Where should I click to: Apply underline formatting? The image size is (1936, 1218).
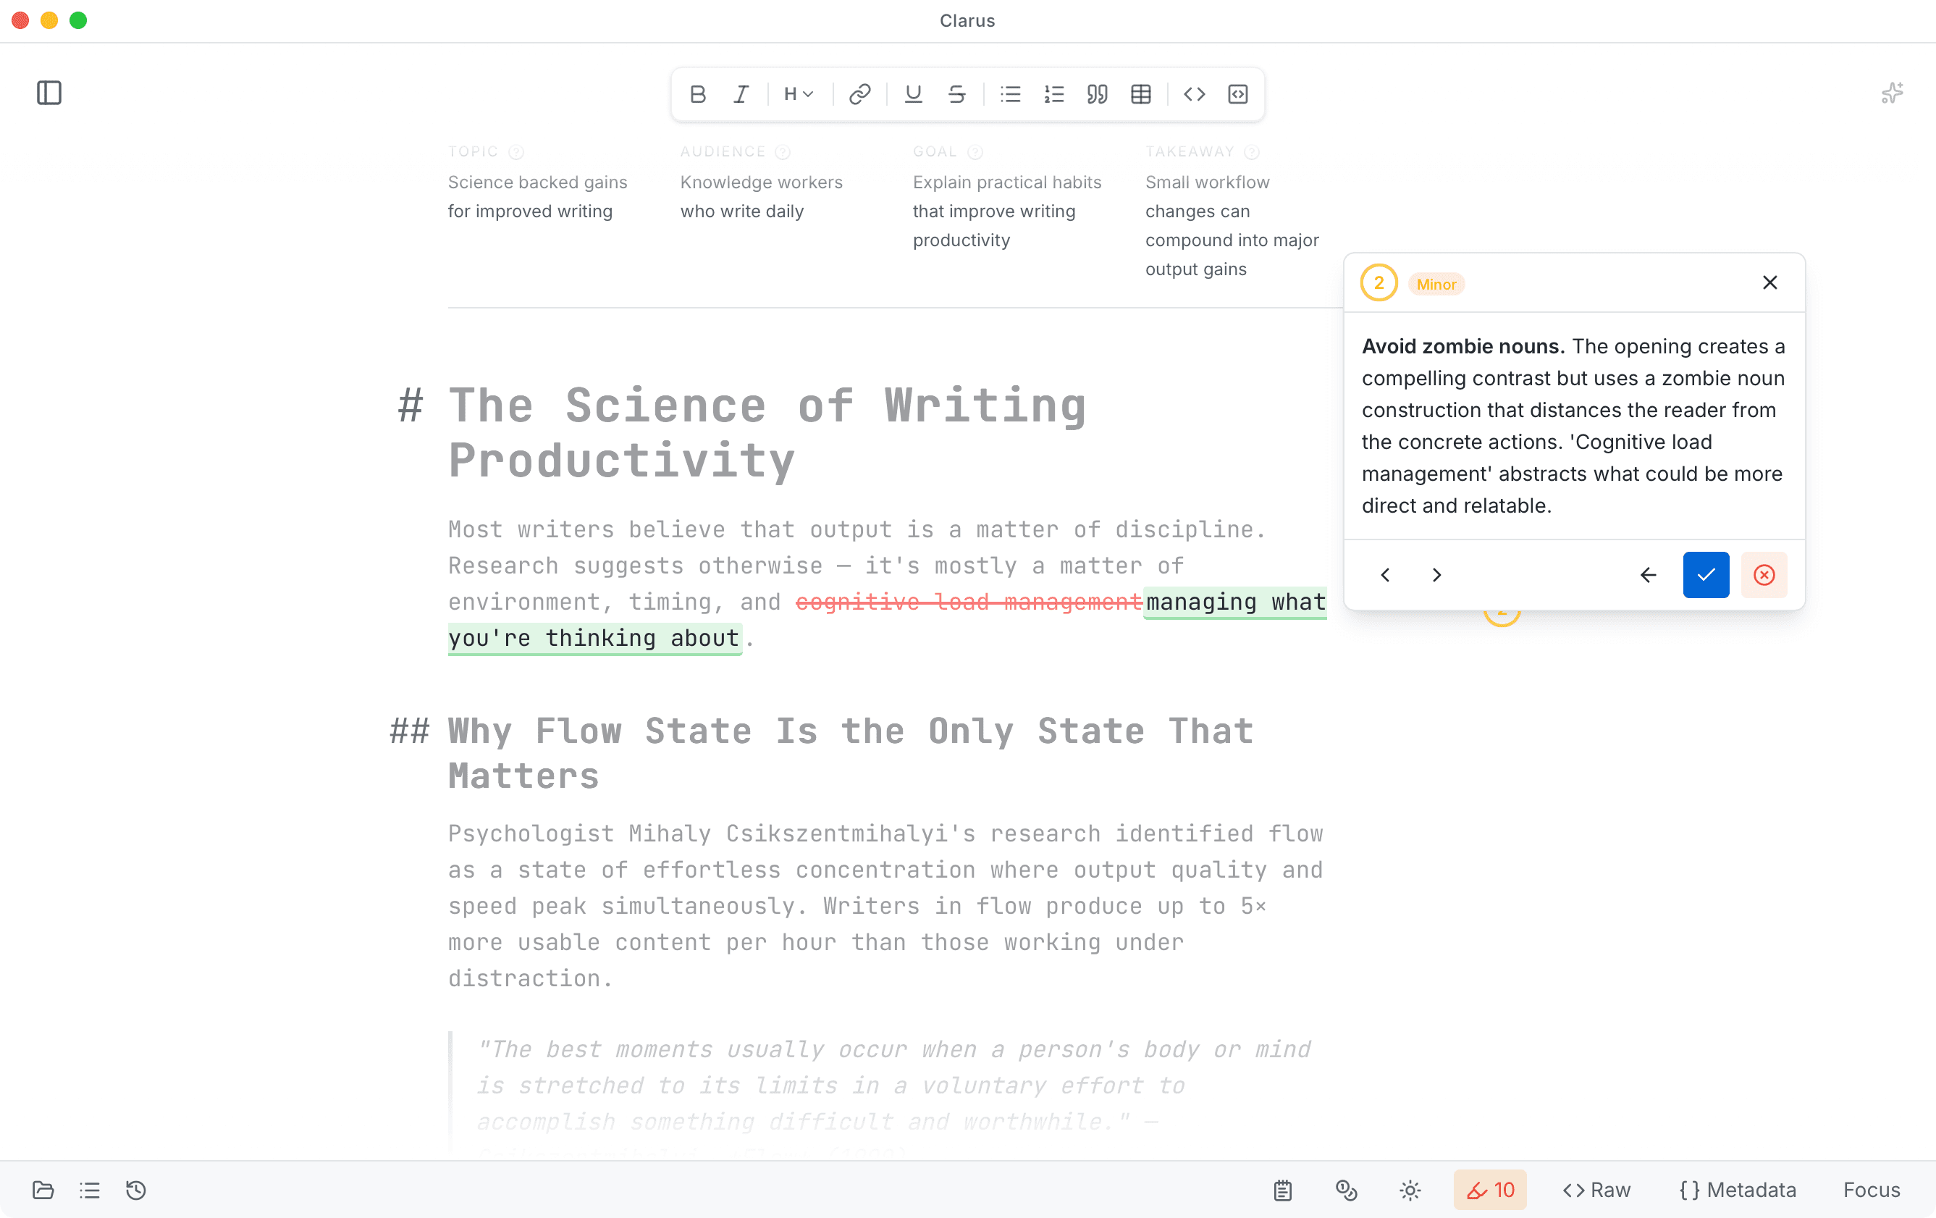click(x=912, y=94)
